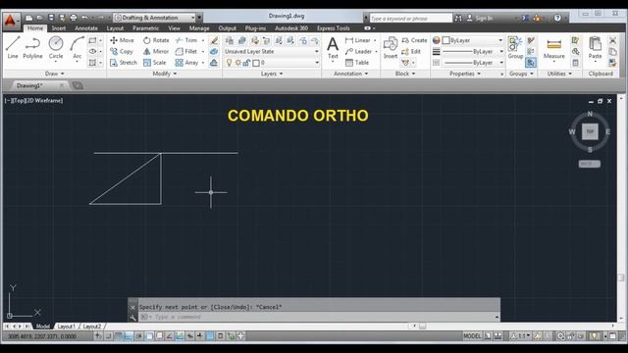Switch to the Annotate ribbon tab
628x353 pixels.
tap(86, 28)
